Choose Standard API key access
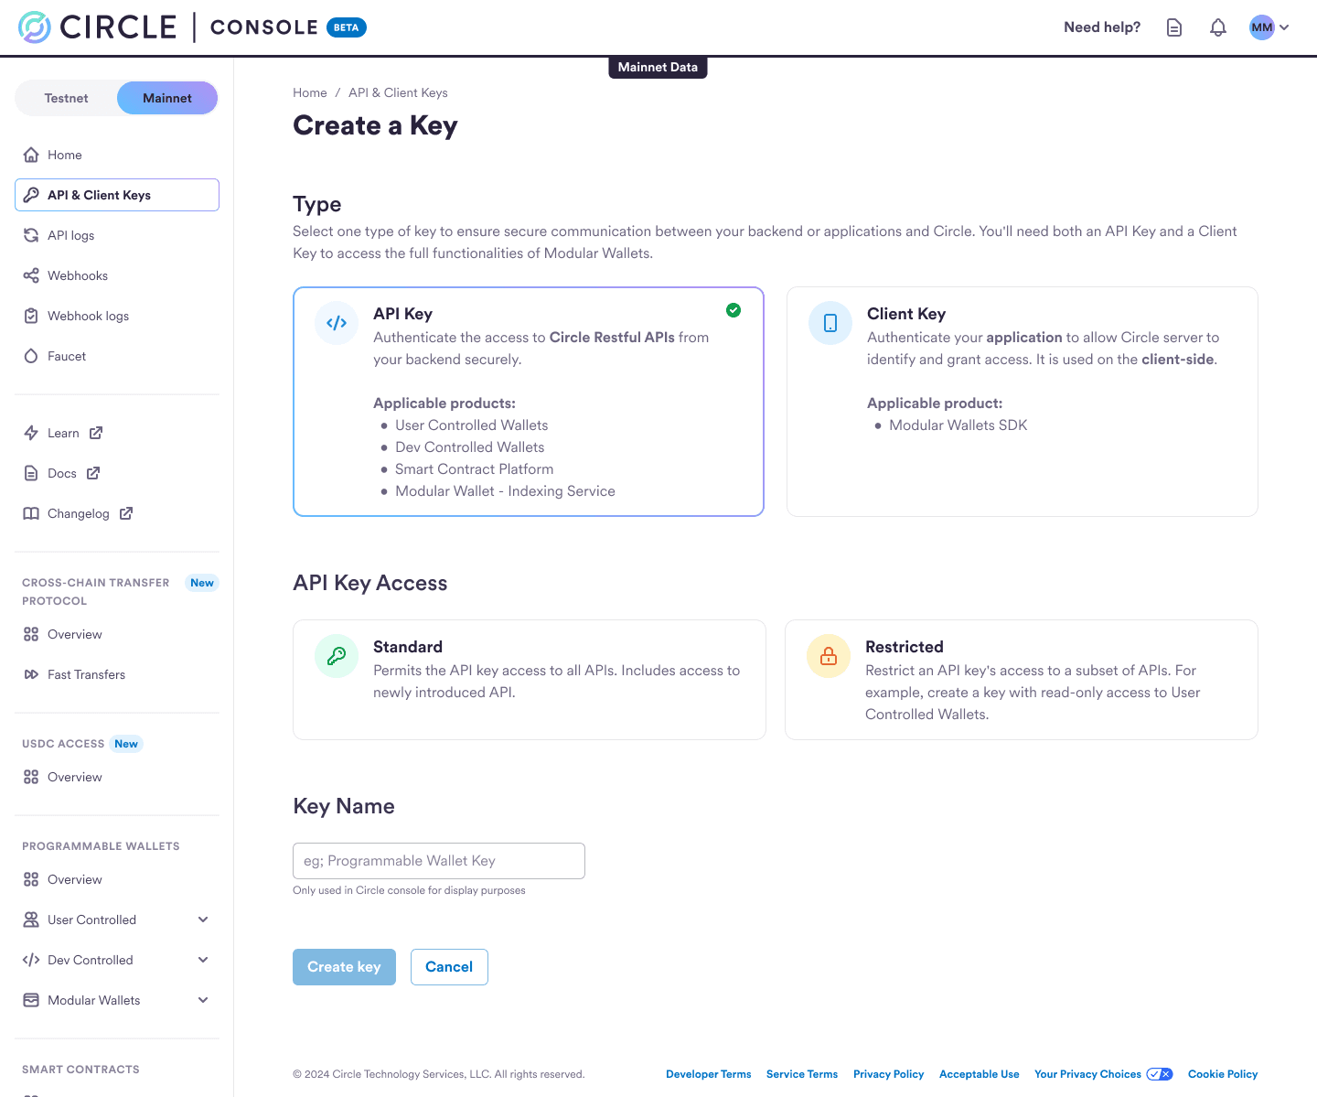The width and height of the screenshot is (1317, 1097). (x=529, y=680)
